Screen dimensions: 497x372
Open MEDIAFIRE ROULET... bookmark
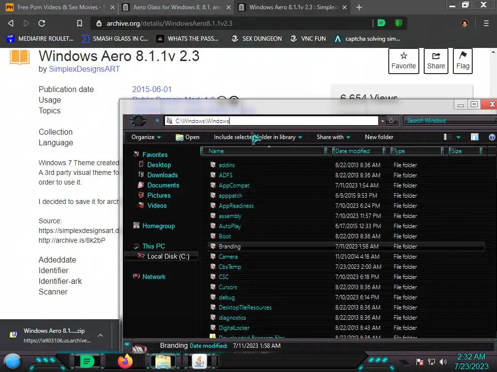pyautogui.click(x=40, y=39)
